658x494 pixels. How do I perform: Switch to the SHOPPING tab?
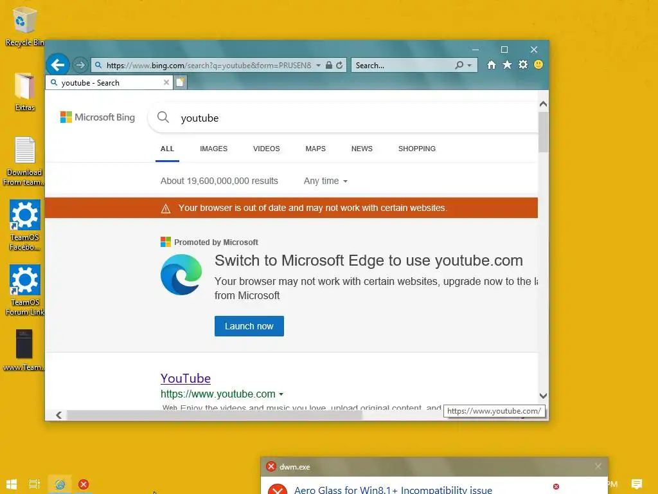click(416, 149)
